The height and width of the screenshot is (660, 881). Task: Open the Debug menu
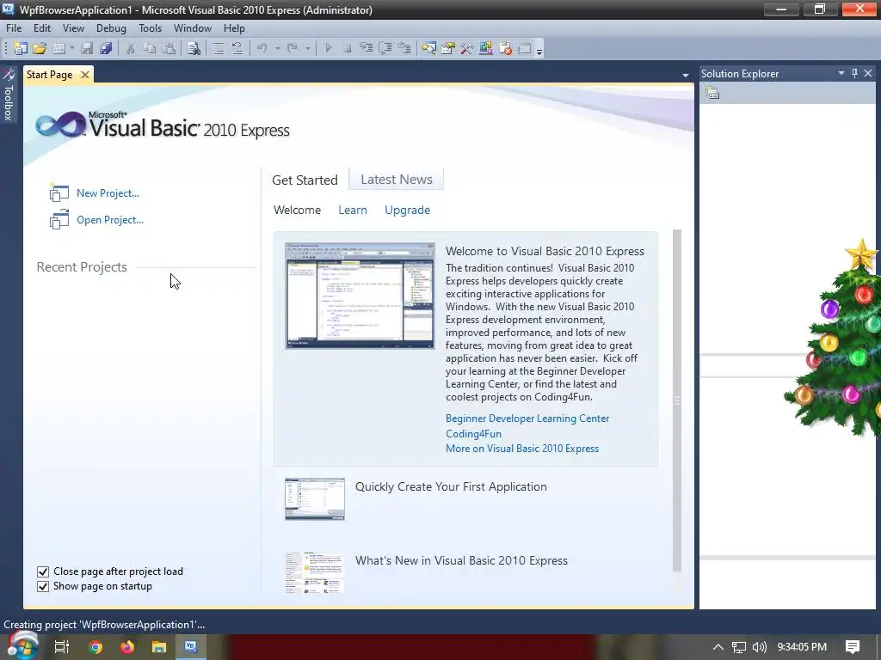(x=111, y=28)
